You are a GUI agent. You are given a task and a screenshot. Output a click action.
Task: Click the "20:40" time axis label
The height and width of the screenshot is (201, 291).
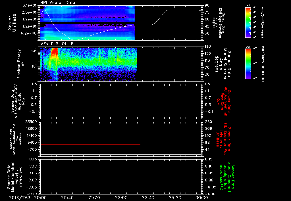click(x=67, y=198)
